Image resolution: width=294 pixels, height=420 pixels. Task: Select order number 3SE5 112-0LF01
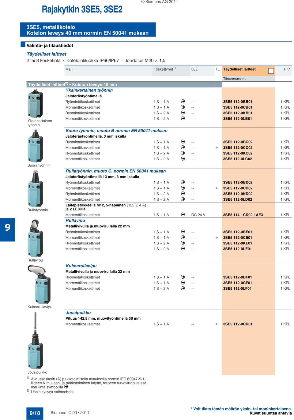pos(237,288)
